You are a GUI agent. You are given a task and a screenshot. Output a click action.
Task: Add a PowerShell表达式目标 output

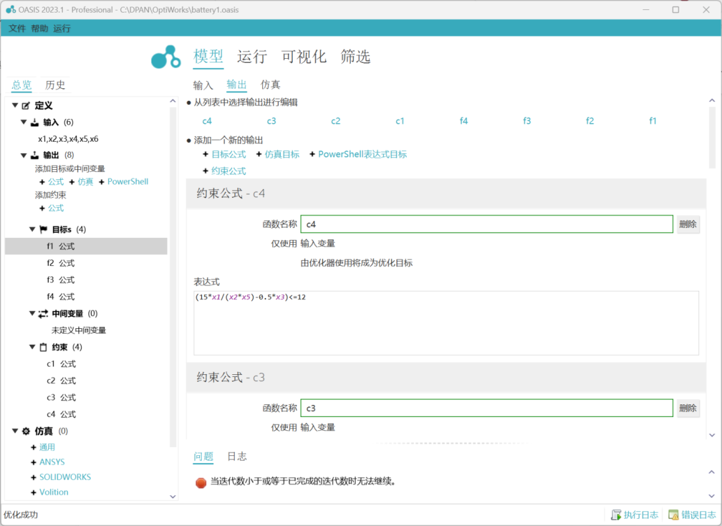tap(362, 154)
